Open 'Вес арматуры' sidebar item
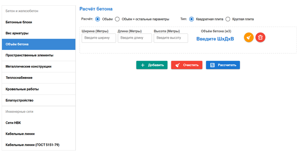Image resolution: width=300 pixels, height=156 pixels. 38,33
